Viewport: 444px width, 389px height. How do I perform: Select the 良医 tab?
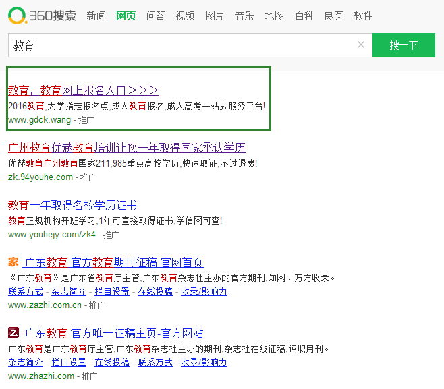pyautogui.click(x=333, y=16)
